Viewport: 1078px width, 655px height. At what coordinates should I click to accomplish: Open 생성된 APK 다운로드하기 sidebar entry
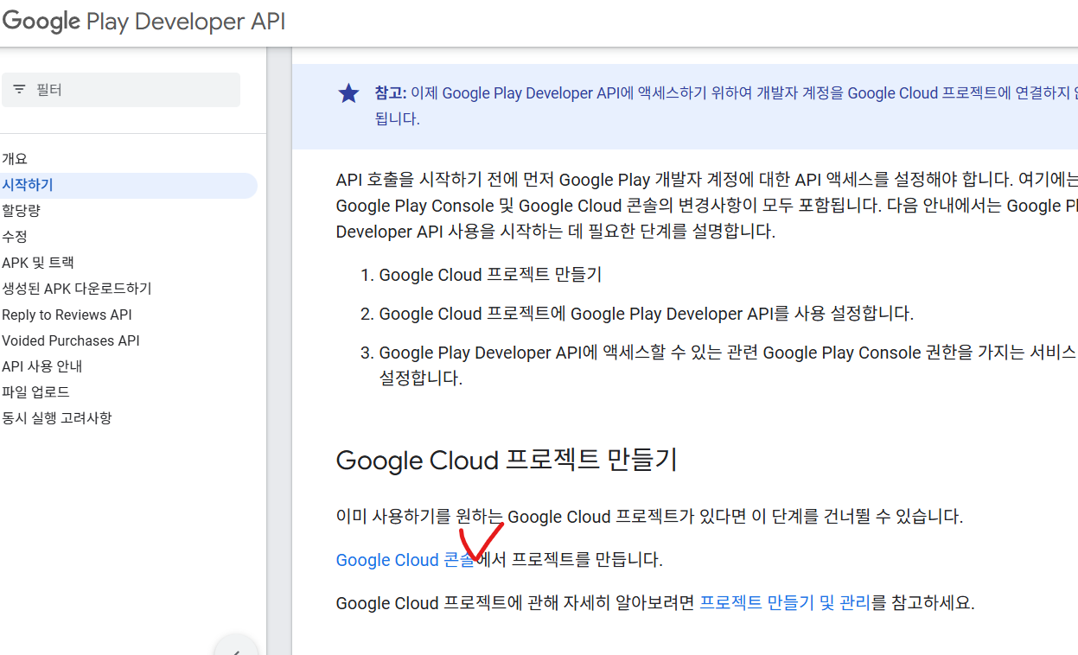point(77,289)
